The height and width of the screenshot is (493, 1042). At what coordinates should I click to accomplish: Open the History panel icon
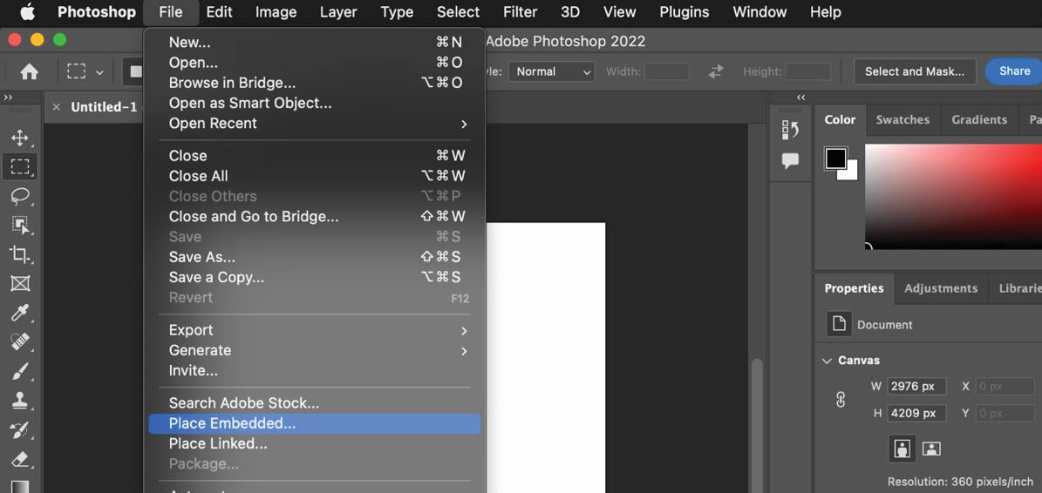(x=790, y=130)
